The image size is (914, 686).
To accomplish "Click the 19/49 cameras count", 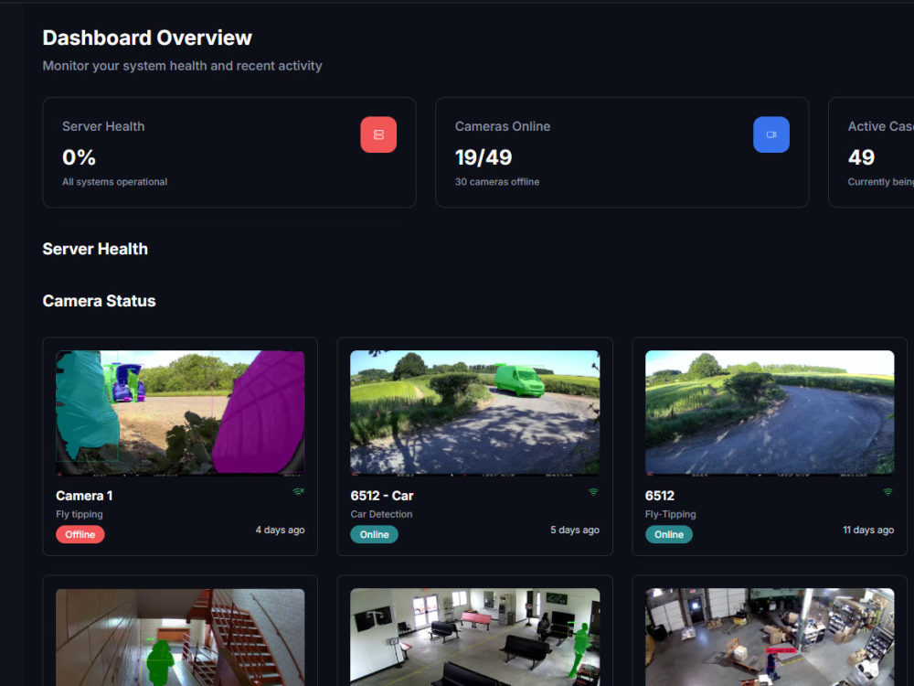I will pyautogui.click(x=484, y=157).
